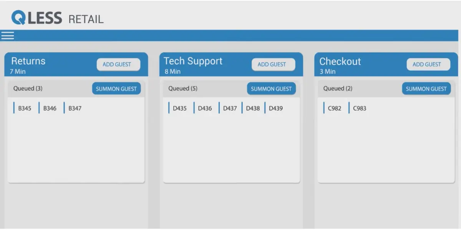Select guest ticket D437

click(228, 108)
